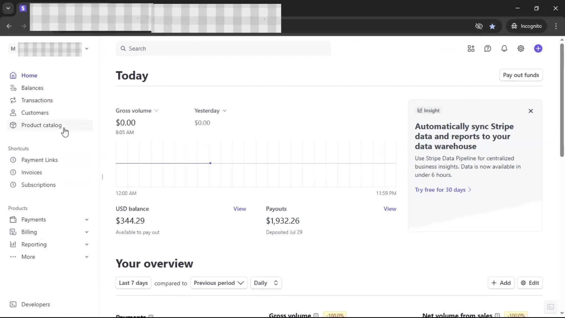Screen dimensions: 565x318
Task: Click the bookmark star icon
Action: (x=492, y=26)
